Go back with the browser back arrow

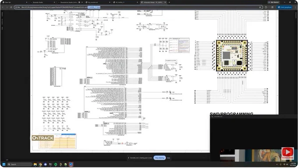3,7
